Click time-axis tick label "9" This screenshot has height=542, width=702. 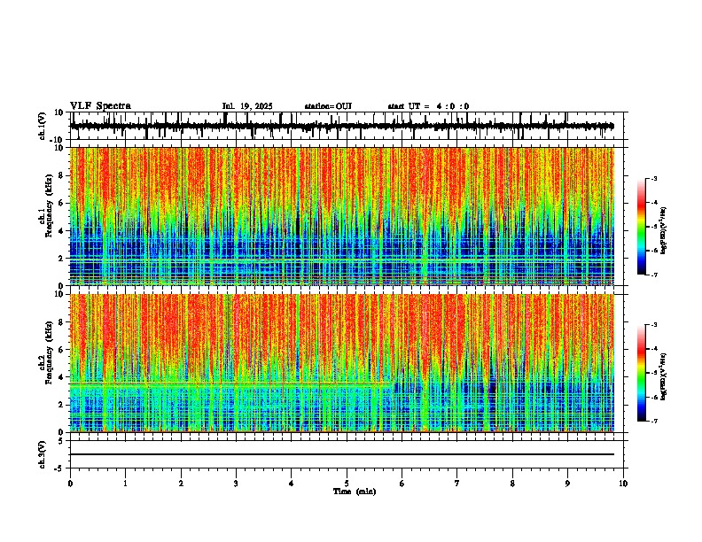tap(567, 484)
